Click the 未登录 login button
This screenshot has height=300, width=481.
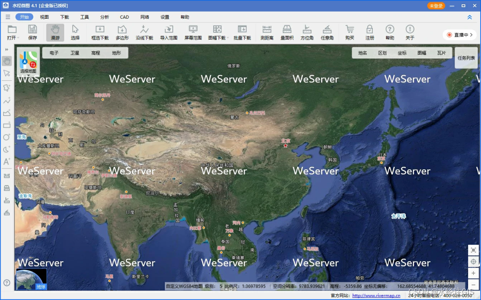click(436, 6)
